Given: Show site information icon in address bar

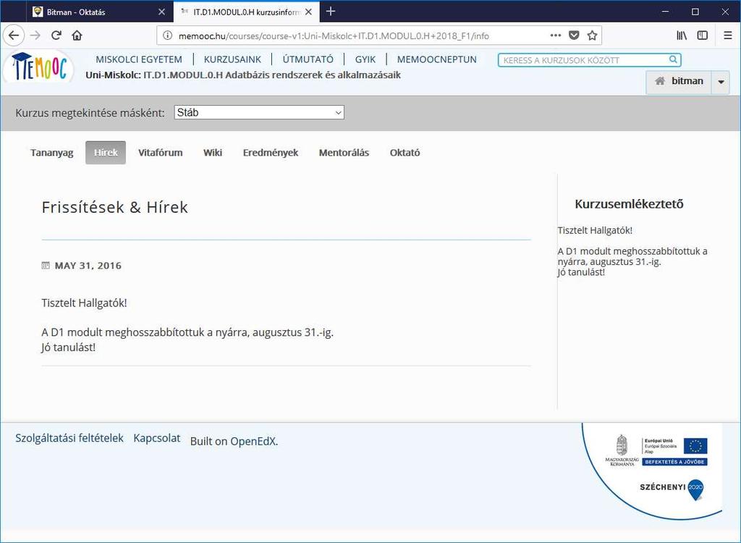Looking at the screenshot, I should pos(167,35).
